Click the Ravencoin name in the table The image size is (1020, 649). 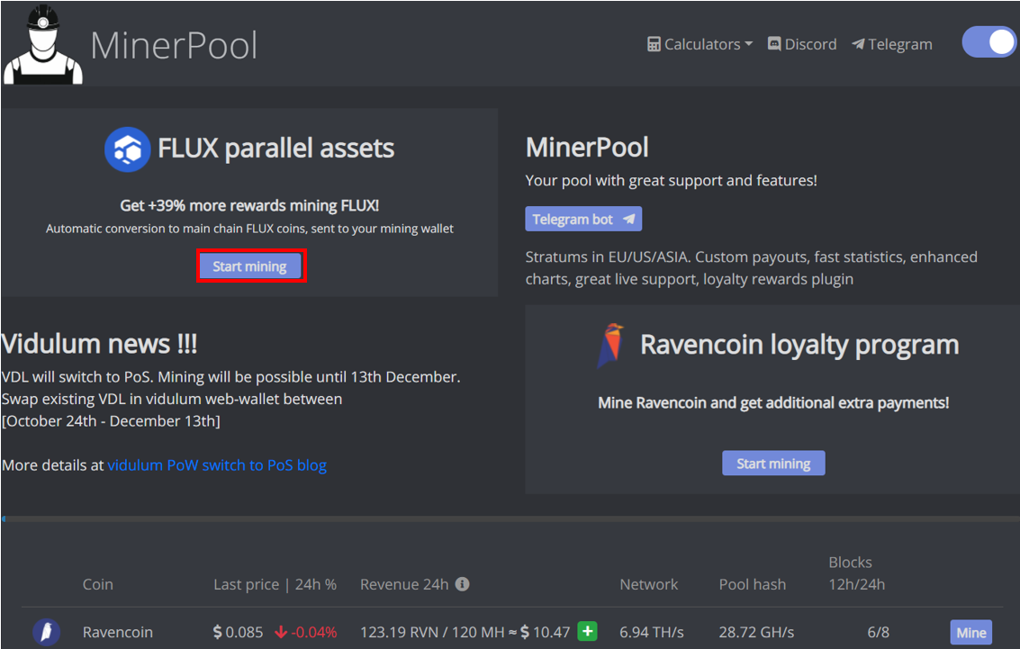click(118, 632)
